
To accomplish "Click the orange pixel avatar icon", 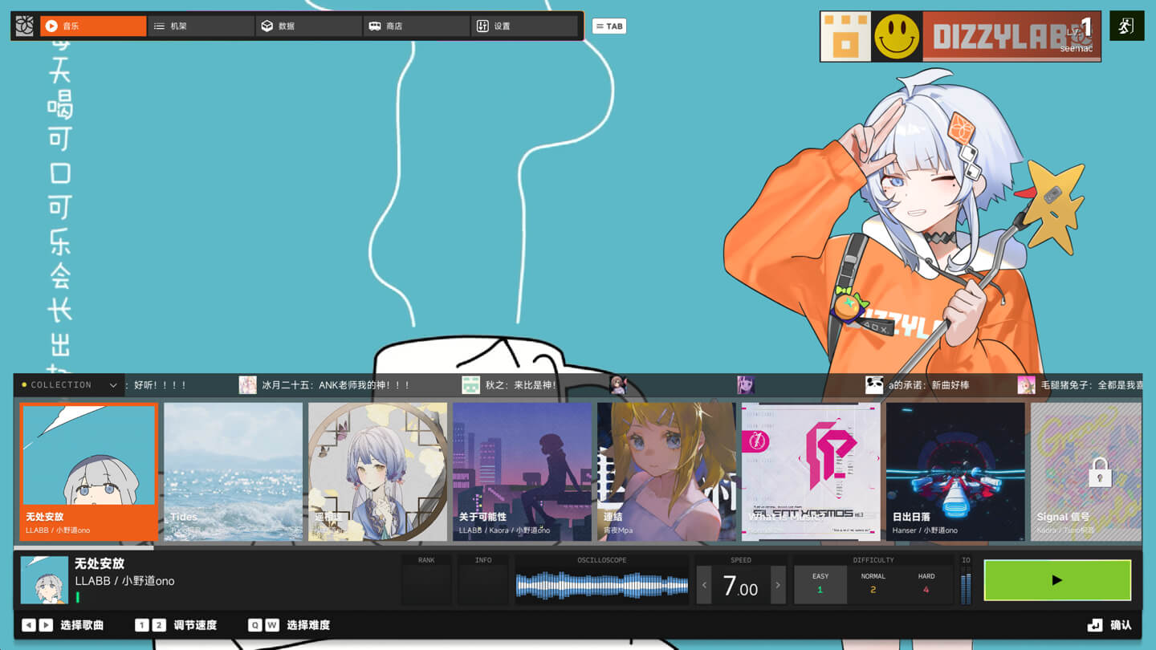I will coord(846,37).
